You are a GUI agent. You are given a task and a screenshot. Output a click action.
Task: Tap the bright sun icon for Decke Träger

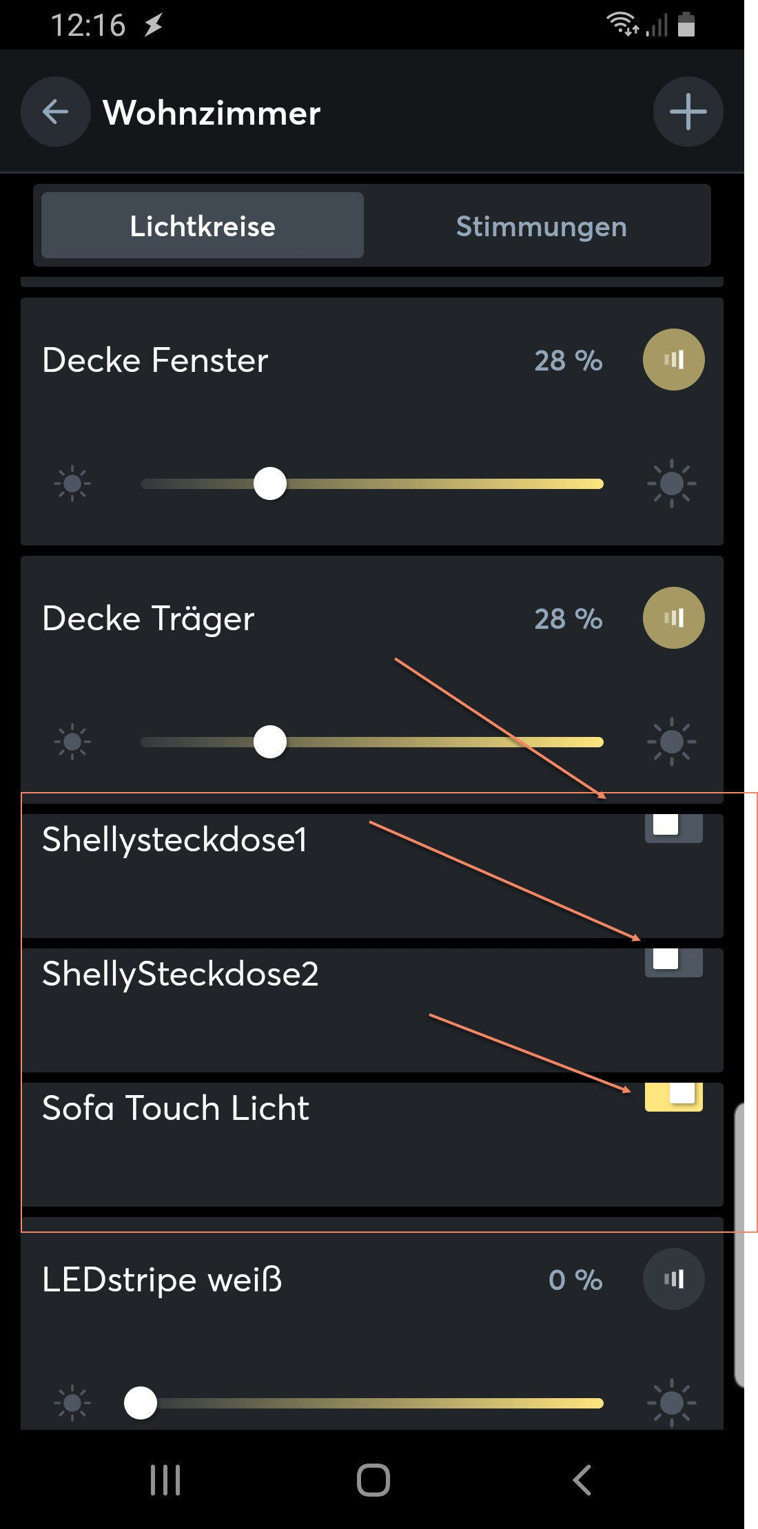pyautogui.click(x=671, y=742)
